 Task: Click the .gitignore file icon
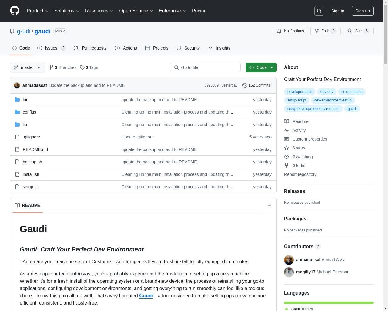click(17, 137)
